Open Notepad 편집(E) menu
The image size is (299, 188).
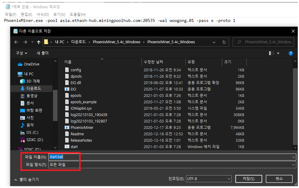coord(26,15)
